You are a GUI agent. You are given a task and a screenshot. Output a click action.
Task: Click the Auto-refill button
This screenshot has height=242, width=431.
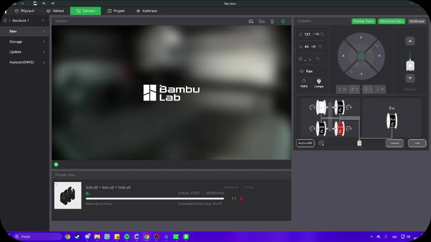click(305, 143)
